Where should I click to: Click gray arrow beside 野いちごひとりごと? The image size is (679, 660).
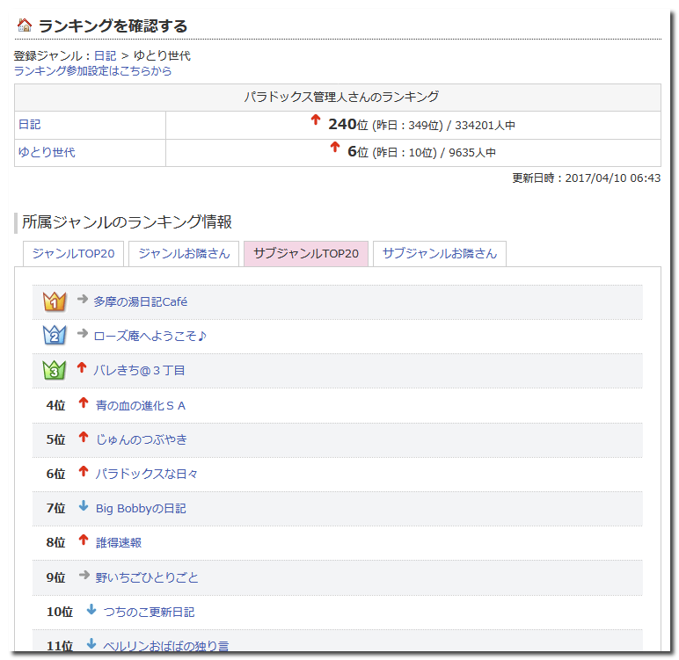[x=84, y=576]
